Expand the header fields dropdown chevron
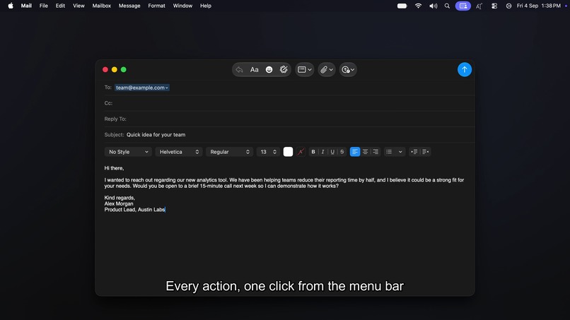This screenshot has height=320, width=570. tap(310, 70)
